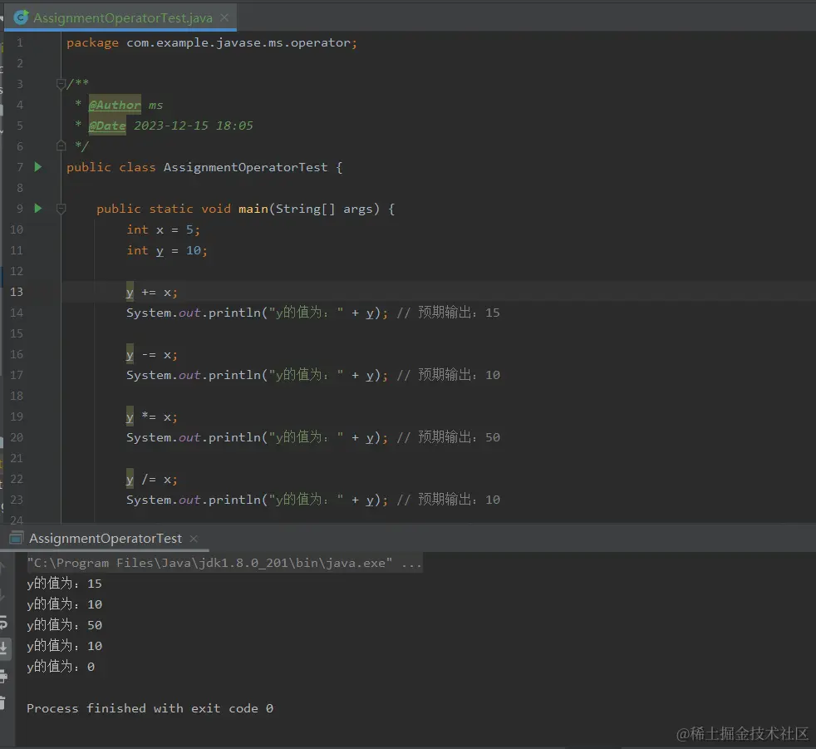Click the package name 'com.example.javase.ms.operator'
816x749 pixels.
(238, 42)
